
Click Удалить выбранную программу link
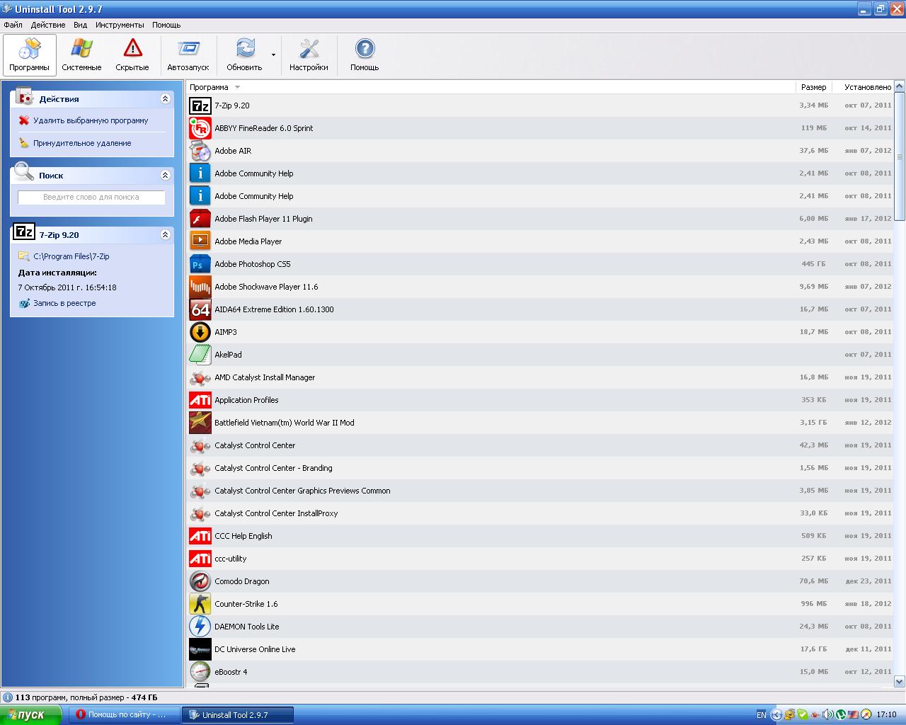coord(91,120)
